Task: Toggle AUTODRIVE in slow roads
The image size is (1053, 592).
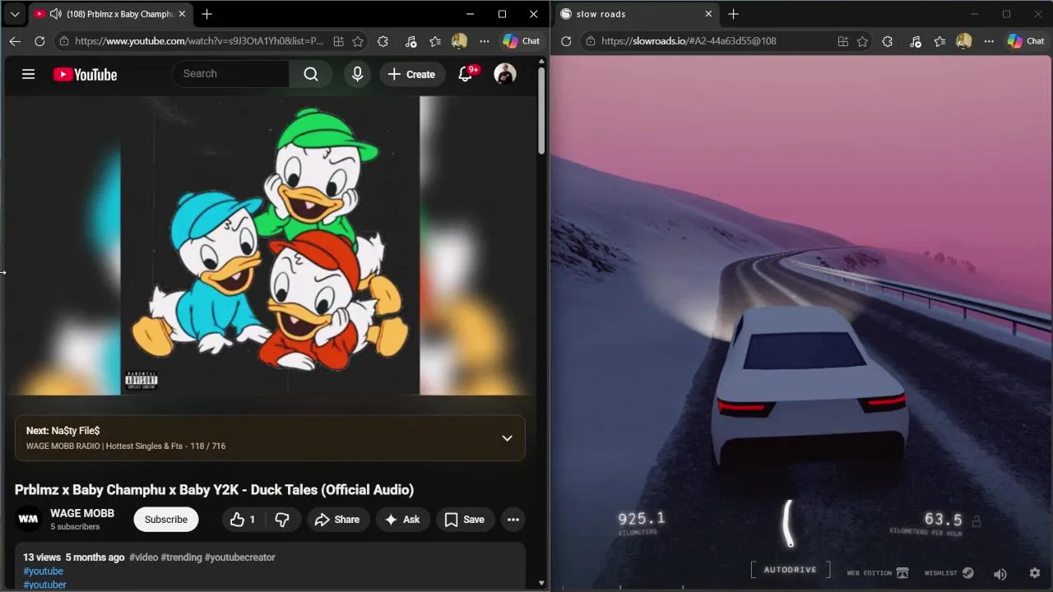Action: tap(790, 570)
